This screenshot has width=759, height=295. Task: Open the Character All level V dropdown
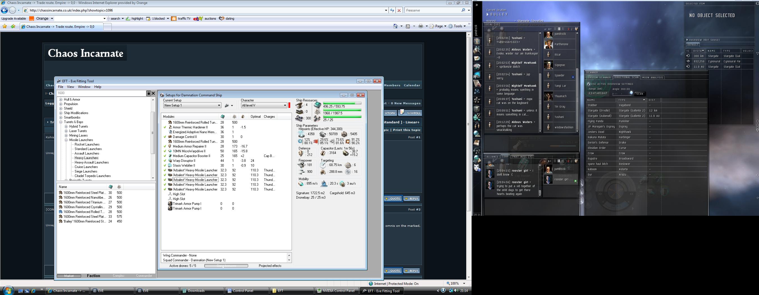[285, 106]
